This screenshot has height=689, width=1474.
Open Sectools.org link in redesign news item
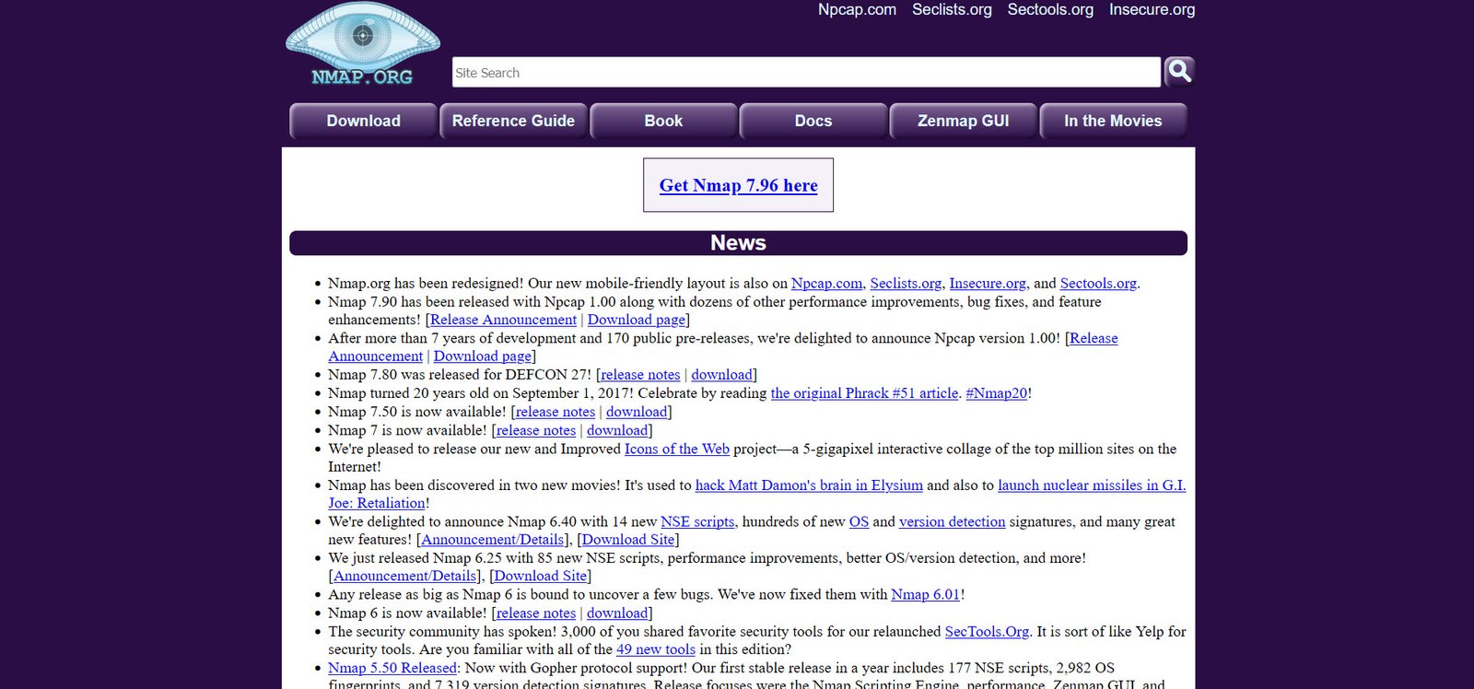coord(1098,284)
